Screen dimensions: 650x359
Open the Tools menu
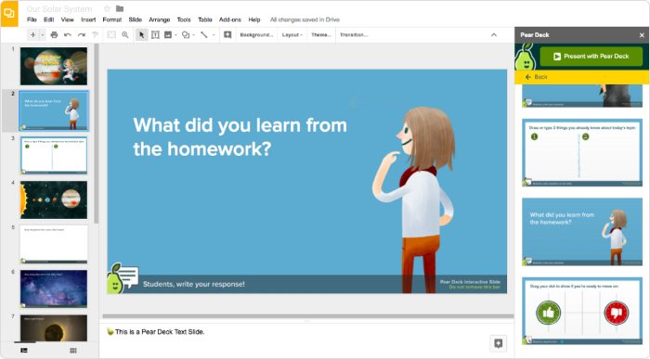[x=184, y=19]
